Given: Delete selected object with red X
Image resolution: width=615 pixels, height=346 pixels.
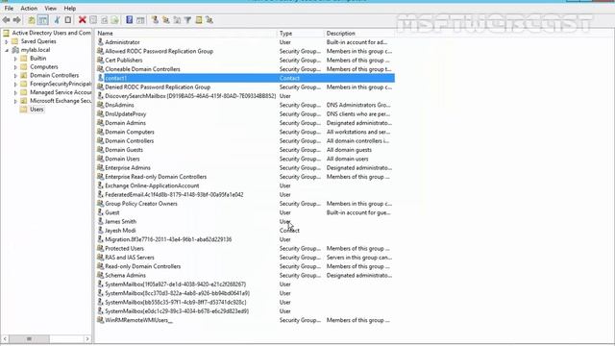Looking at the screenshot, I should pos(82,20).
